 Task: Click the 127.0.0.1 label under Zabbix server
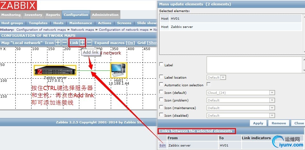pos(55,81)
